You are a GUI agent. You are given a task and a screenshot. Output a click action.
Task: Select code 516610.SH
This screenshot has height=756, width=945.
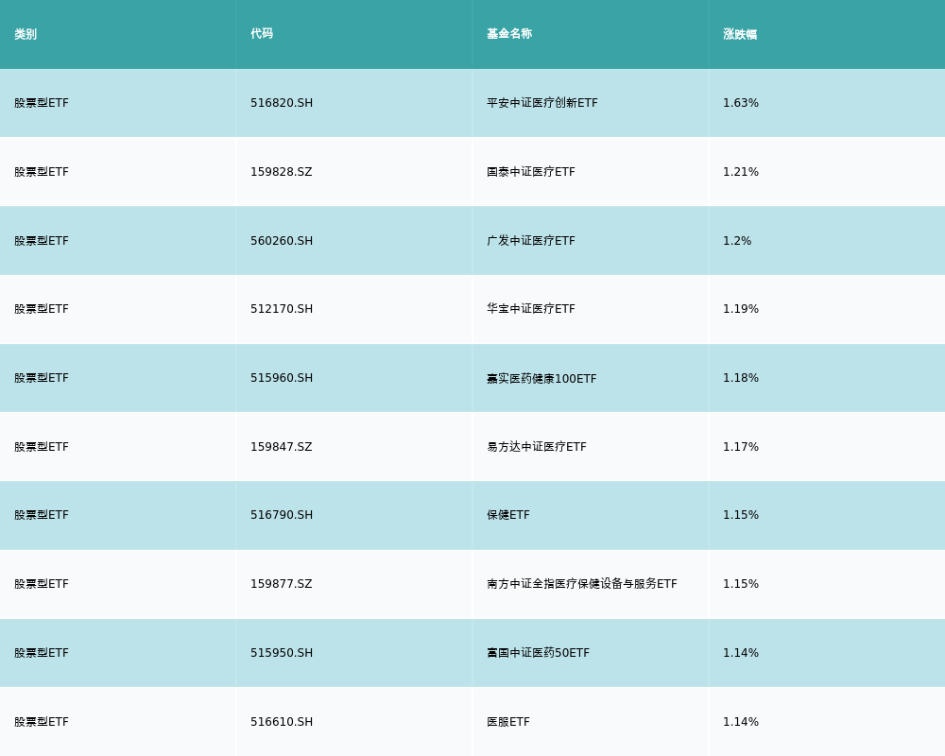point(282,722)
